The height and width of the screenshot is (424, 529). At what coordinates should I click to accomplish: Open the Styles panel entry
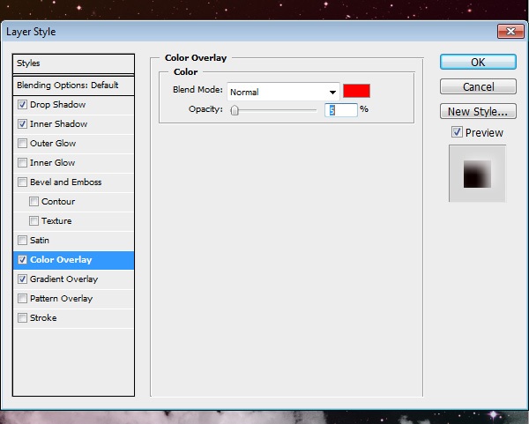[73, 63]
